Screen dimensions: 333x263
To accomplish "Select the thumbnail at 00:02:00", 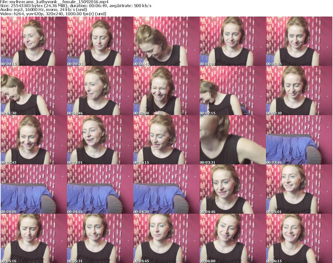I will point(166,91).
